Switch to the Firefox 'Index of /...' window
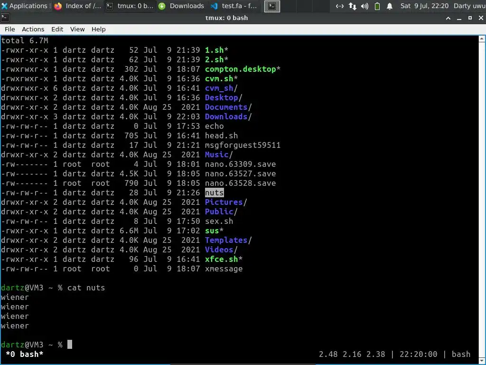The height and width of the screenshot is (365, 486). pos(78,6)
